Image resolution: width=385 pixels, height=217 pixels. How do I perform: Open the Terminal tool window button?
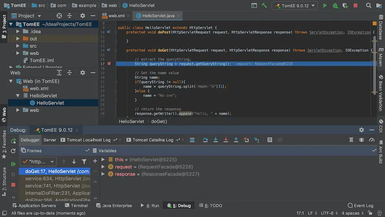click(76, 205)
